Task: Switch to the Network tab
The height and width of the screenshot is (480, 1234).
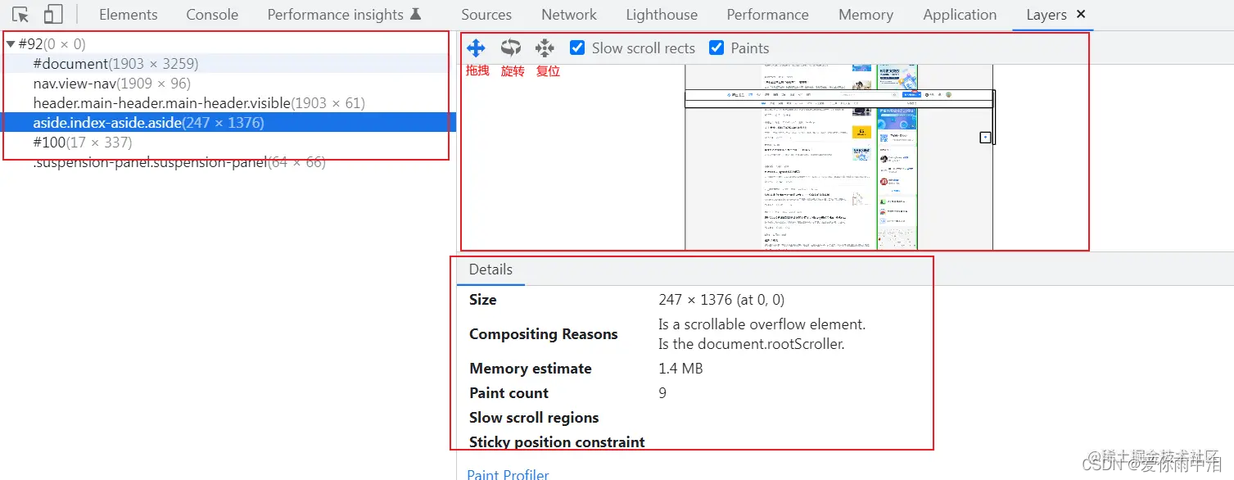Action: point(569,15)
